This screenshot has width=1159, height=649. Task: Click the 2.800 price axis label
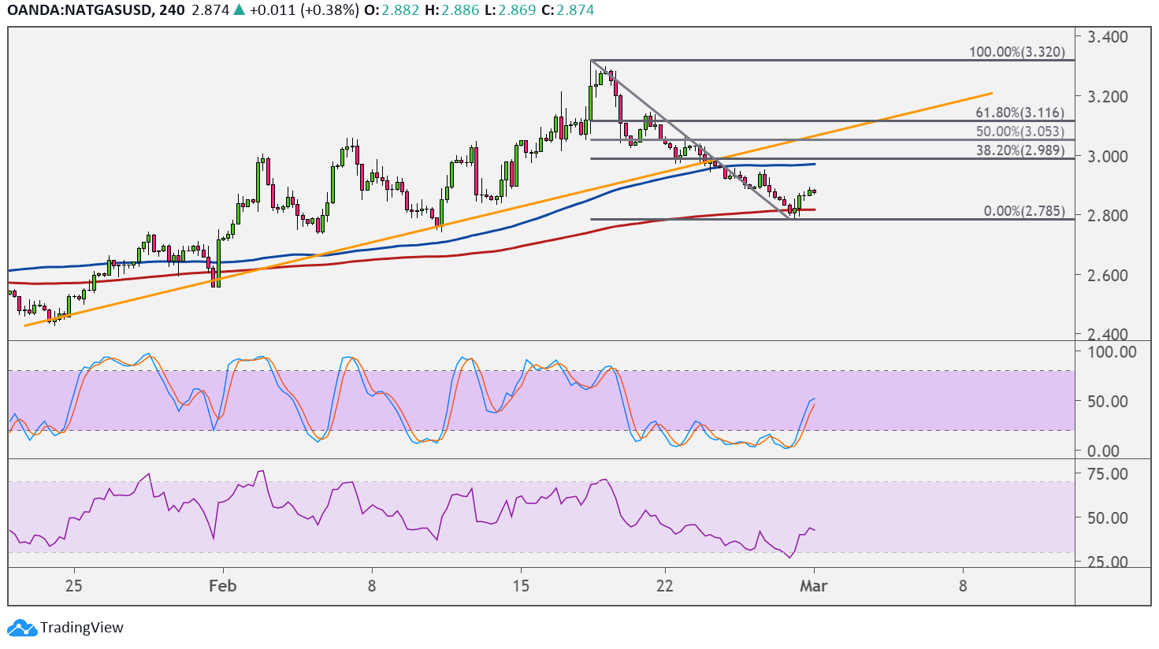pos(1107,215)
